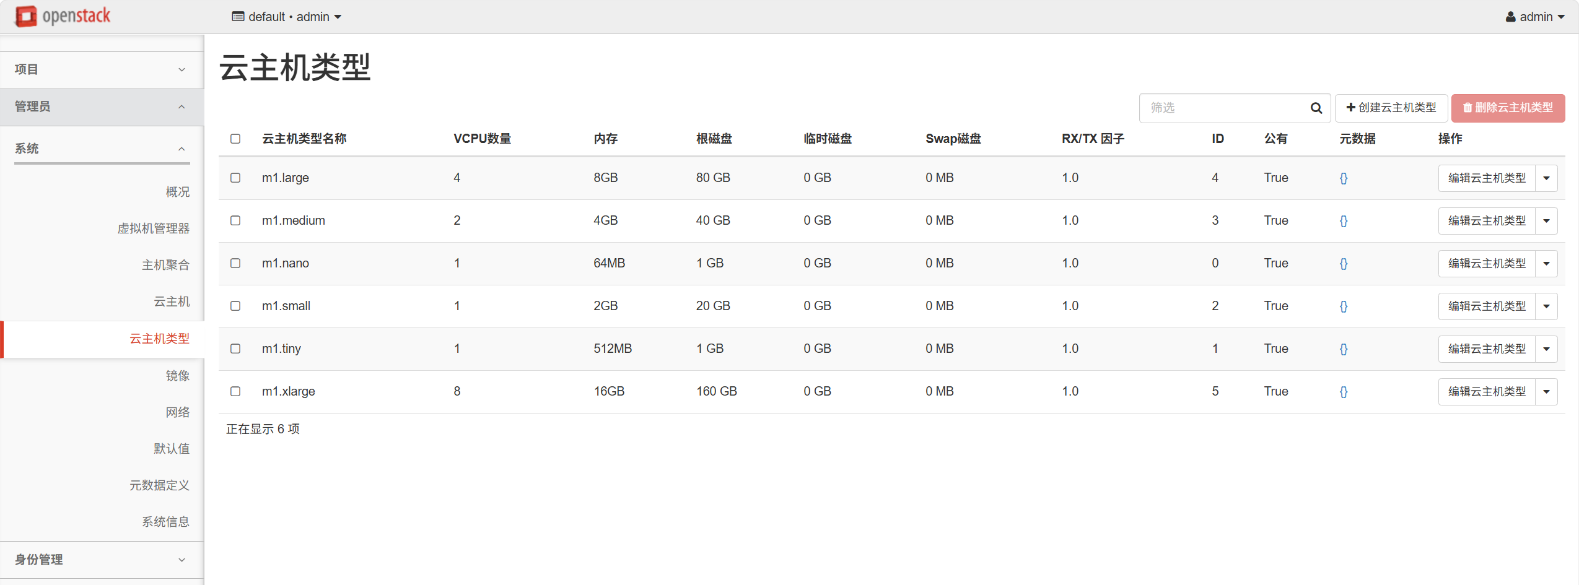Click the red 删除云主机类型 button
This screenshot has height=585, width=1579.
[x=1508, y=108]
